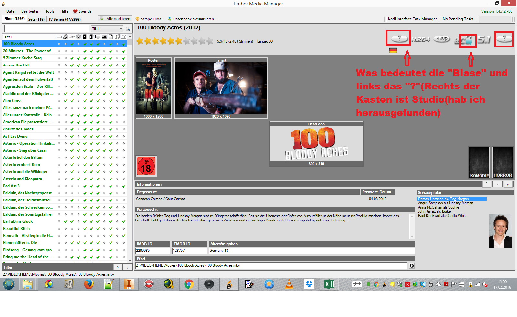The height and width of the screenshot is (317, 517).
Task: Open Kodi Interface Task Manager
Action: coord(412,19)
